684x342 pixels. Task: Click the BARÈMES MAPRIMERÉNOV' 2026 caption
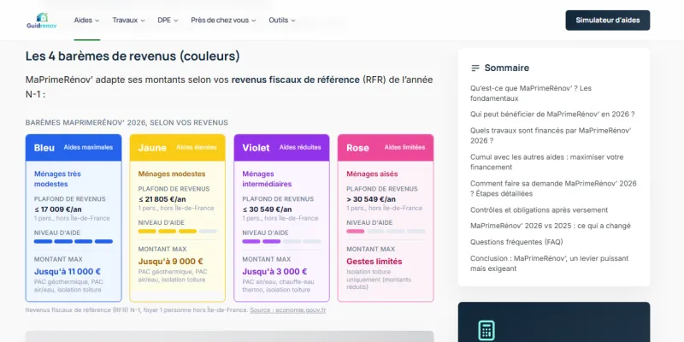[x=127, y=122]
